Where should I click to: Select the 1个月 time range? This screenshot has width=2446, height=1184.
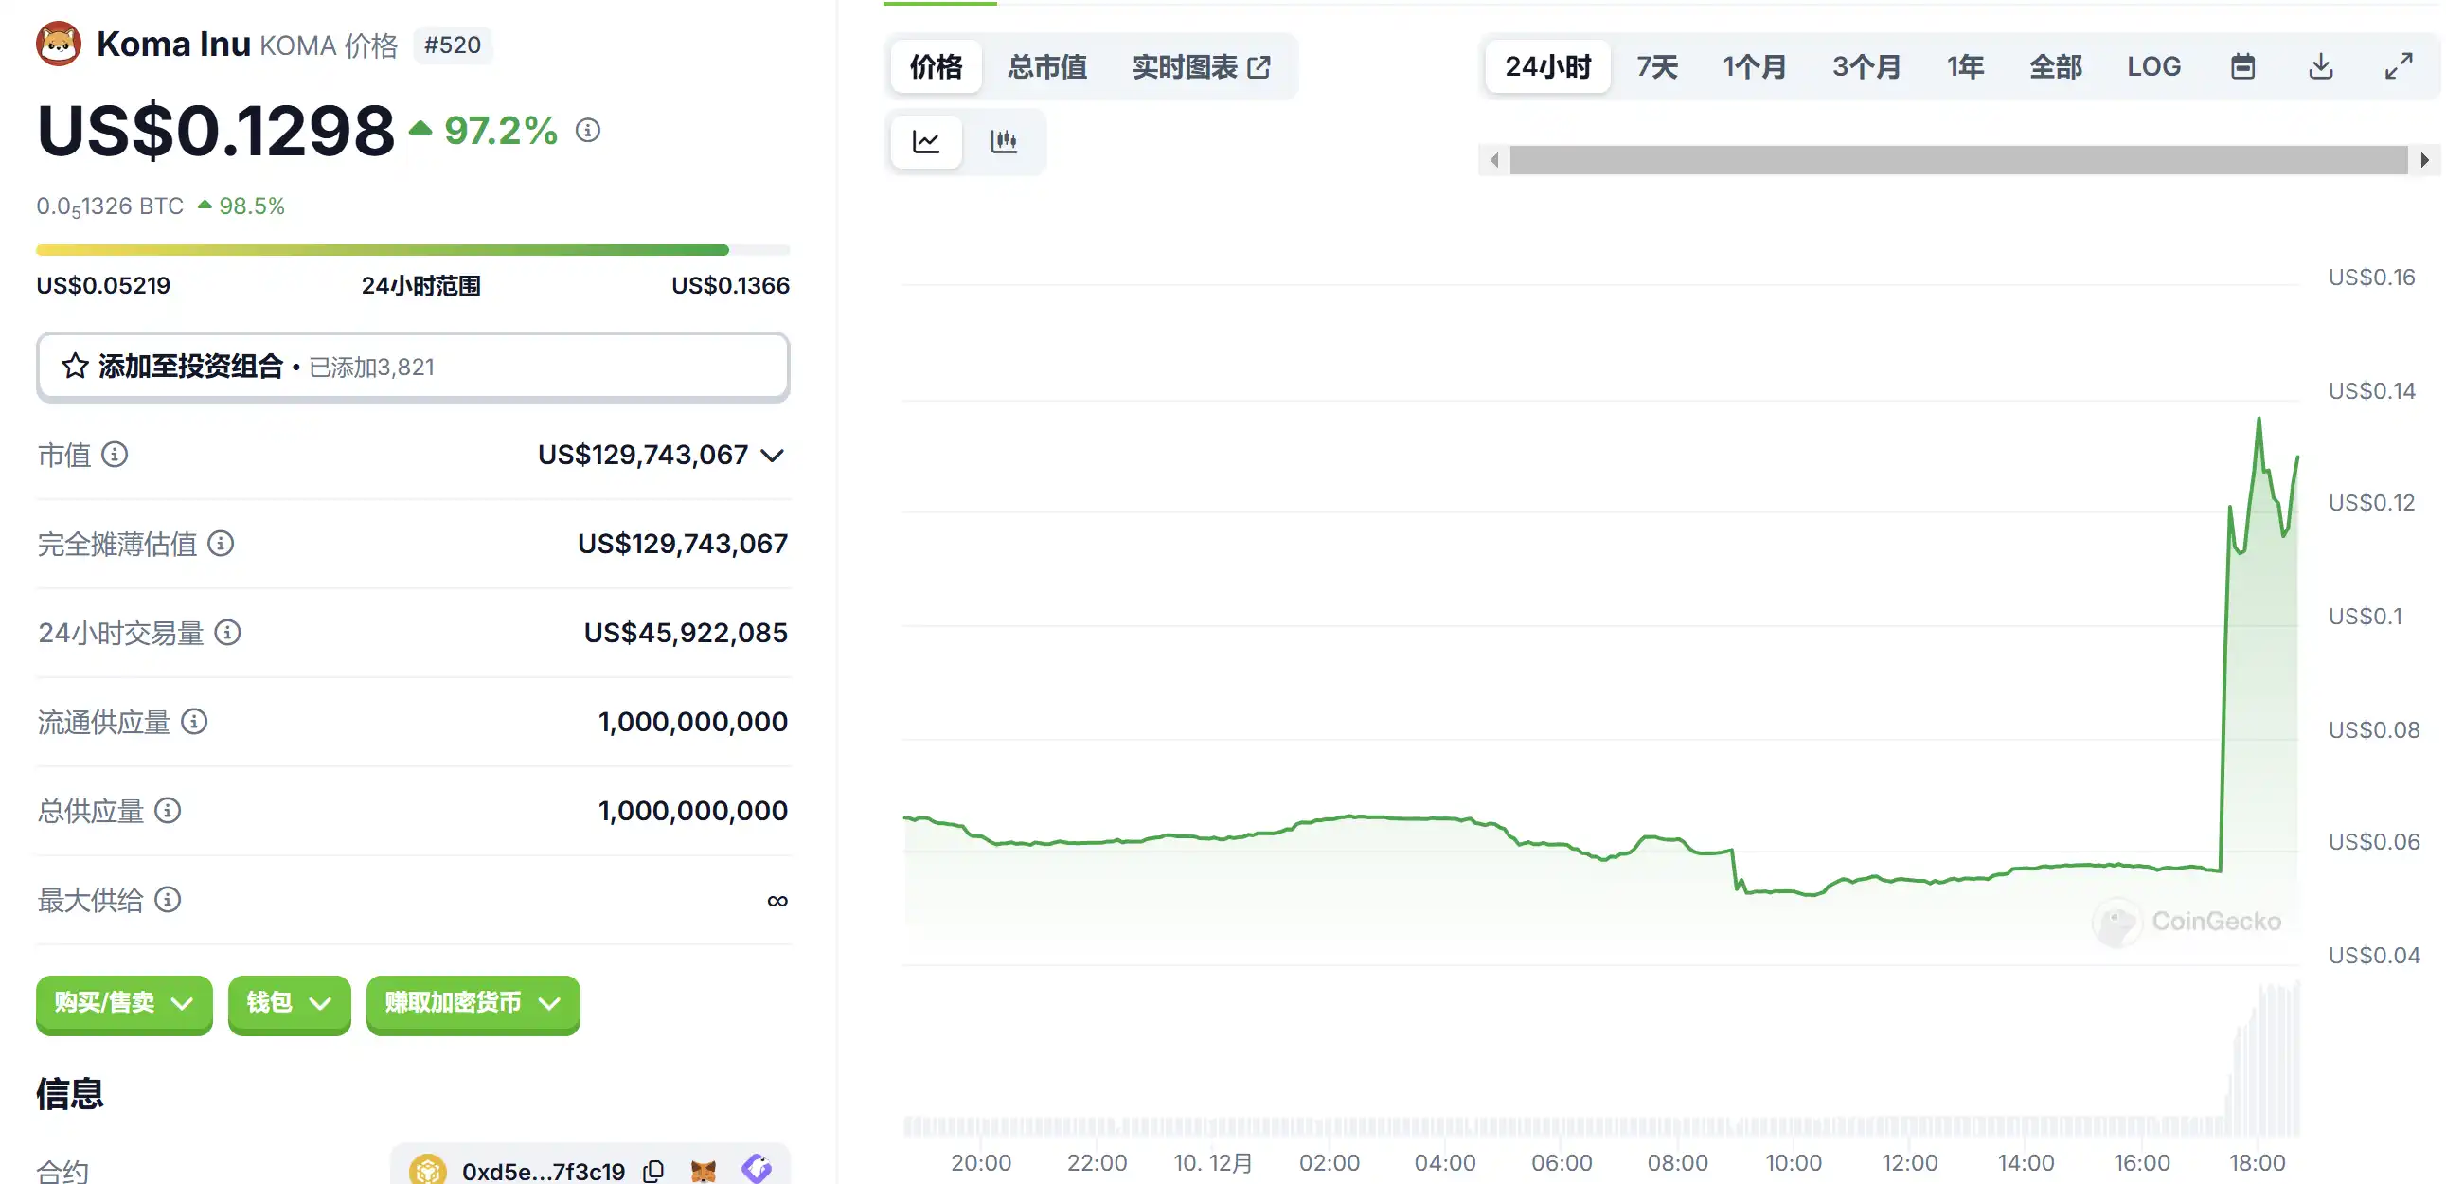(x=1754, y=66)
